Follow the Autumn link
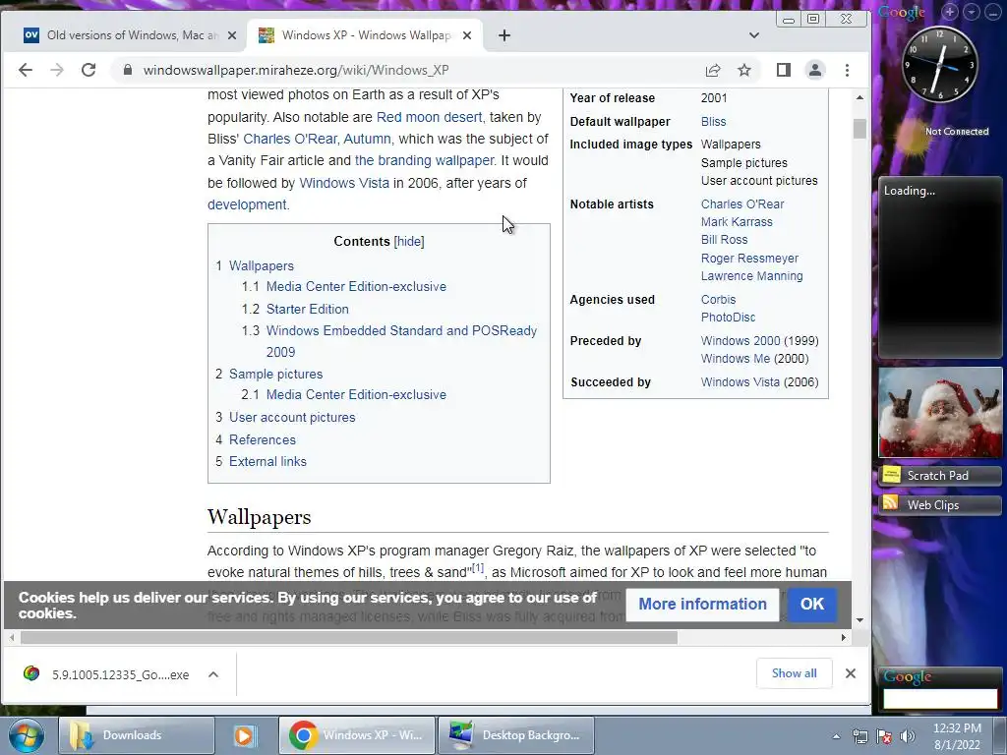Image resolution: width=1007 pixels, height=755 pixels. (367, 139)
